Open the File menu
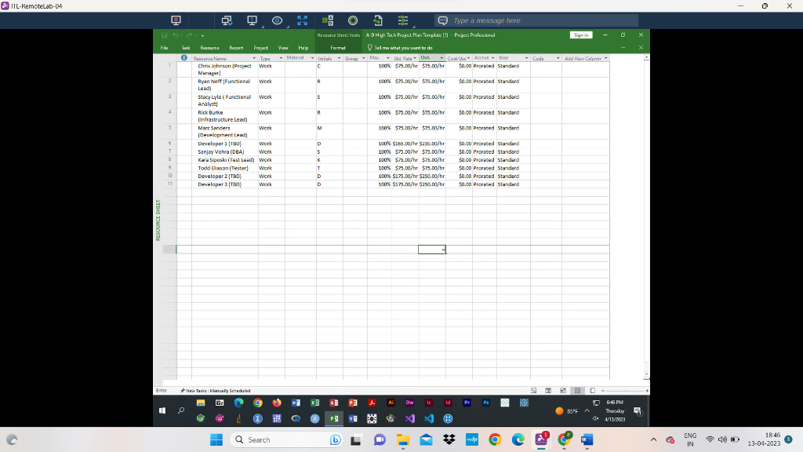The width and height of the screenshot is (803, 452). click(165, 48)
